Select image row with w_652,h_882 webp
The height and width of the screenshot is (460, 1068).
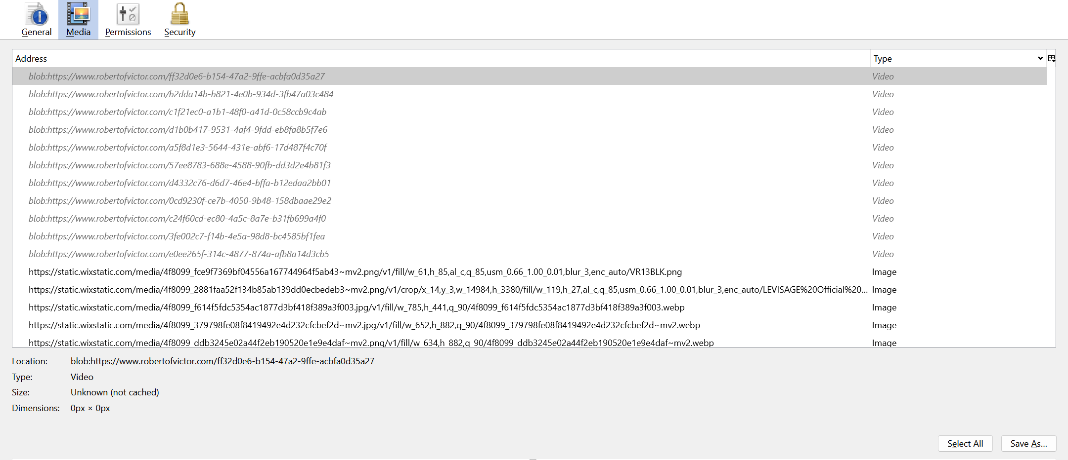pos(364,325)
